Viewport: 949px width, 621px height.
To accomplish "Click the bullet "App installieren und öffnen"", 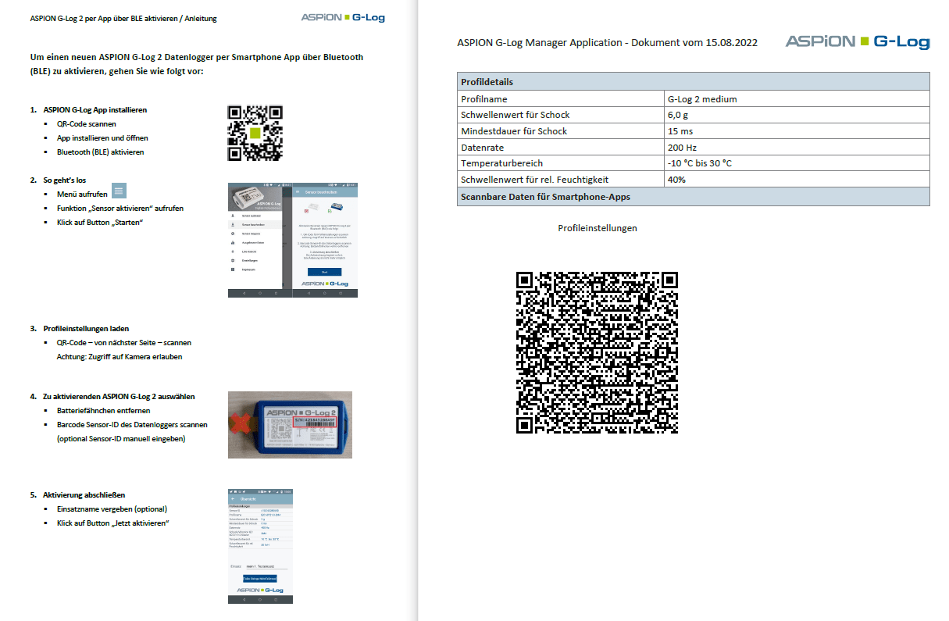I will [102, 138].
